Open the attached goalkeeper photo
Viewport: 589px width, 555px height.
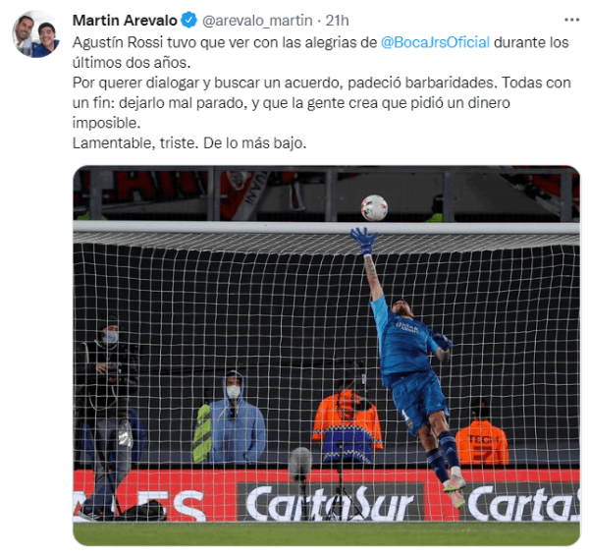[326, 355]
